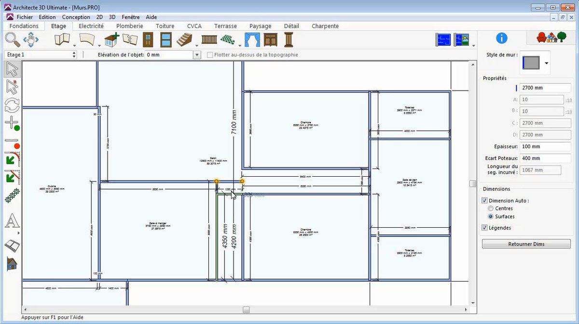This screenshot has height=324, width=579.
Task: Open the Etage 1 floor selector
Action: point(41,55)
